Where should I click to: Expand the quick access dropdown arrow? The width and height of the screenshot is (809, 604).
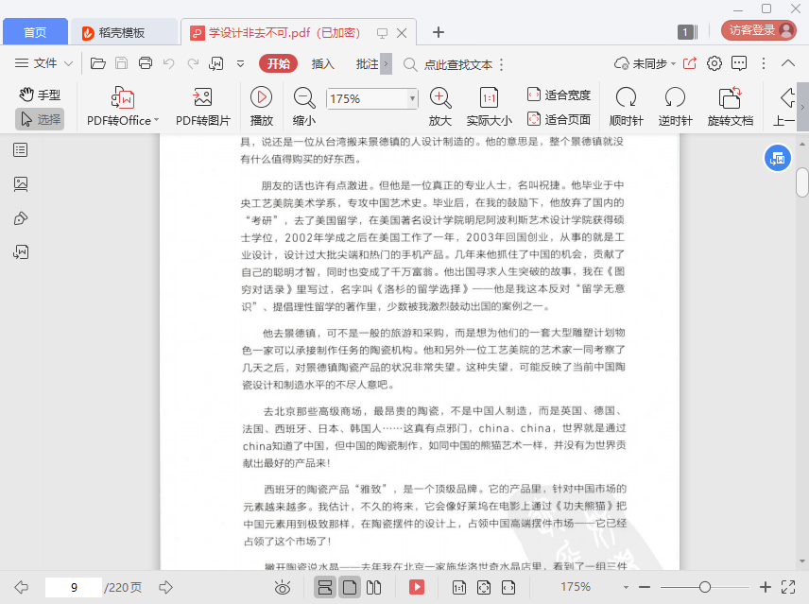point(240,64)
